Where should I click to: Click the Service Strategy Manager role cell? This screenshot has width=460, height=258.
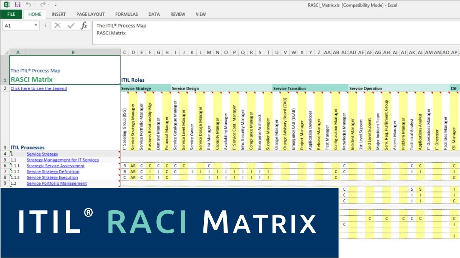click(x=133, y=121)
